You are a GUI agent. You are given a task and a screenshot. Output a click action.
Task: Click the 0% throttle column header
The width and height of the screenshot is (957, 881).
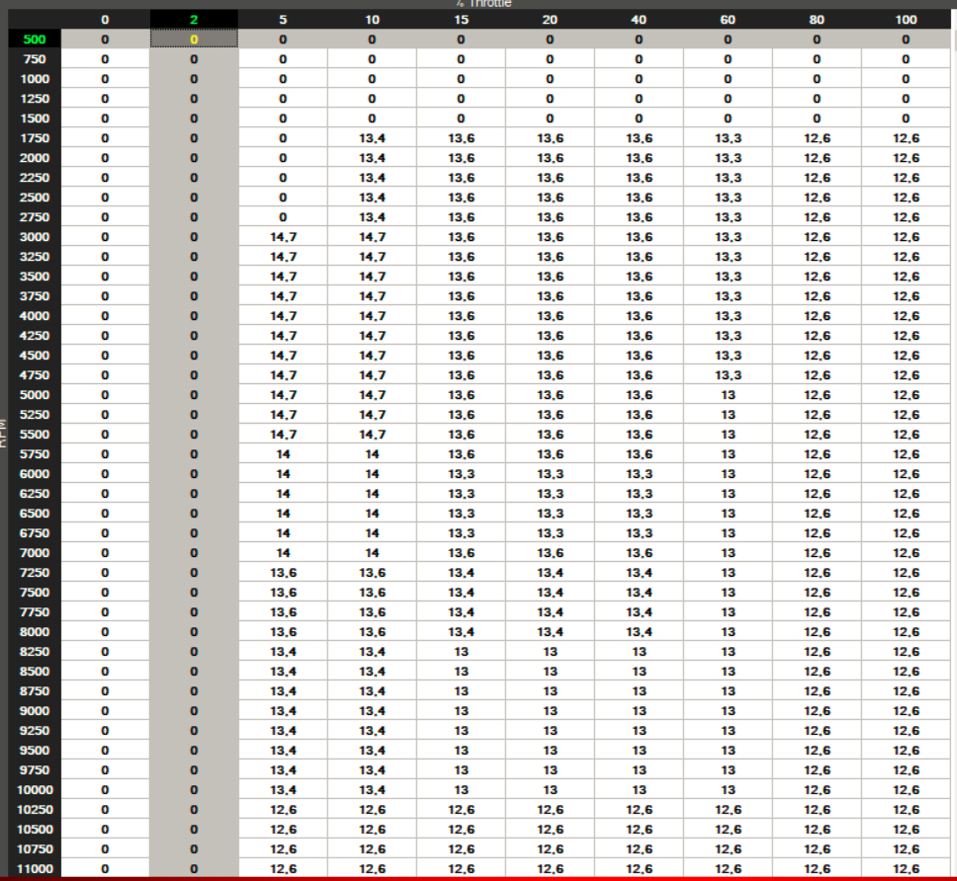(x=105, y=20)
